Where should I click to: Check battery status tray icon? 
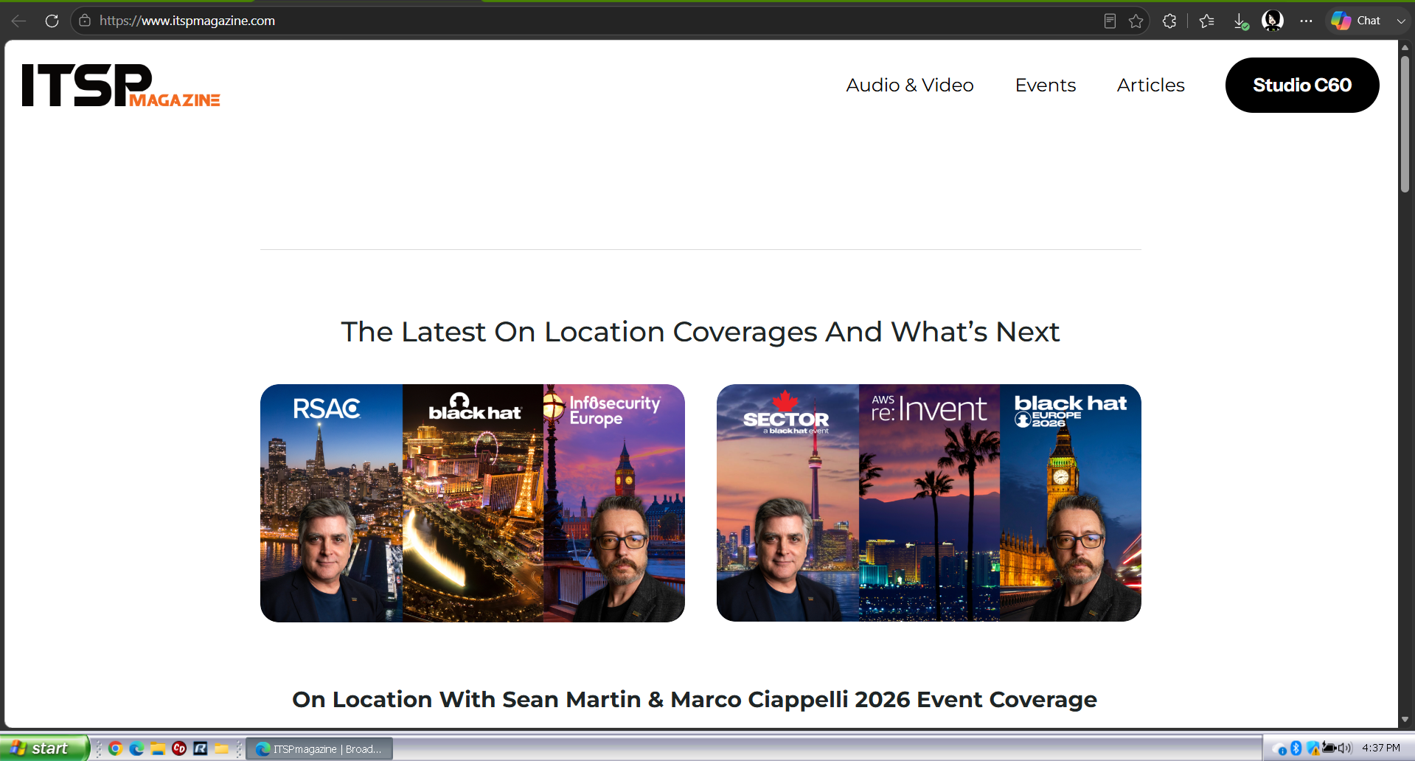point(1329,748)
